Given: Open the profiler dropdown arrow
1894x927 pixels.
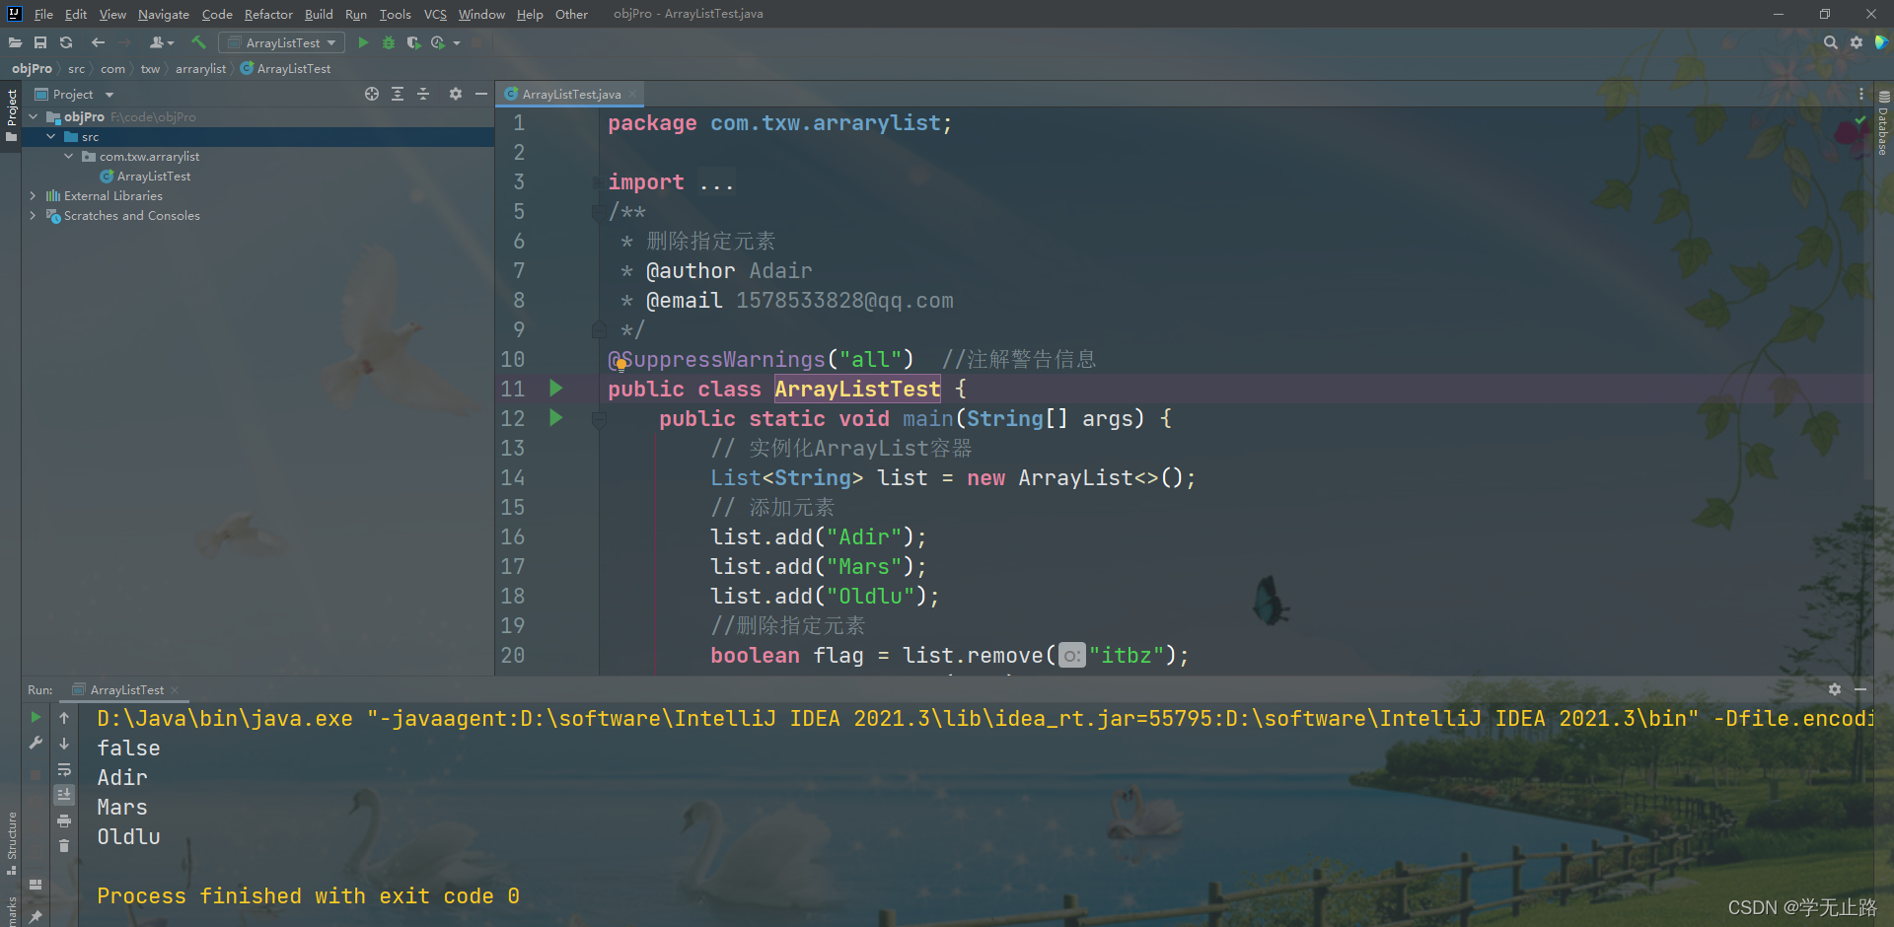Looking at the screenshot, I should (457, 42).
